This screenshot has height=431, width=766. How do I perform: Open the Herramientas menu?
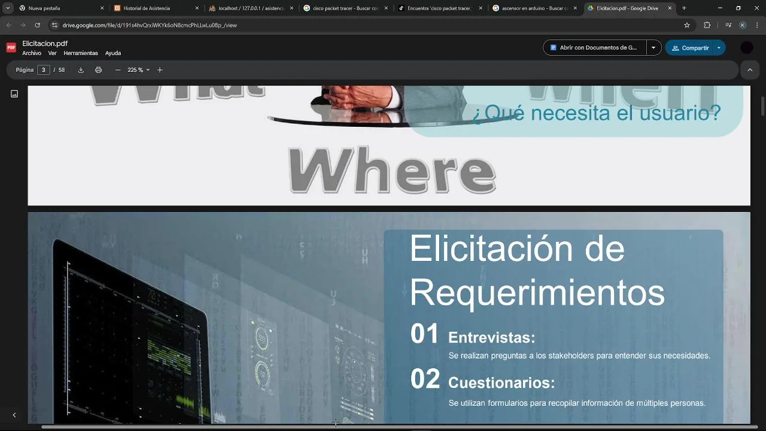click(x=81, y=53)
